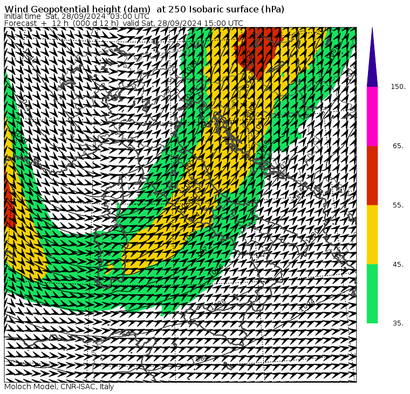Viewport: 410px width, 394px height.
Task: Click the magenta 65–150 legend color band
Action: tap(372, 116)
